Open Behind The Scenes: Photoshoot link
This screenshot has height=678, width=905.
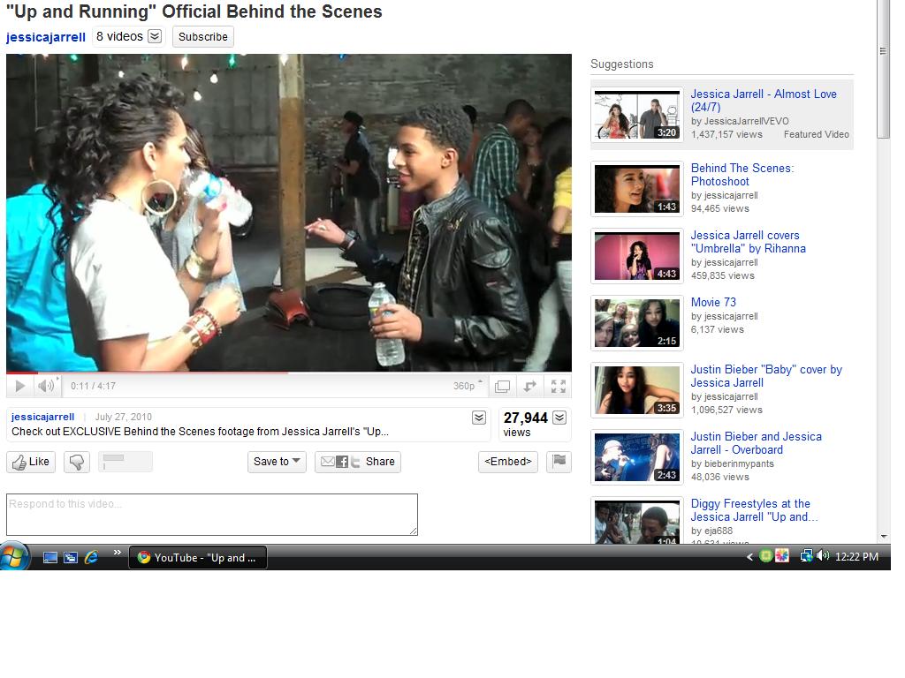click(742, 175)
